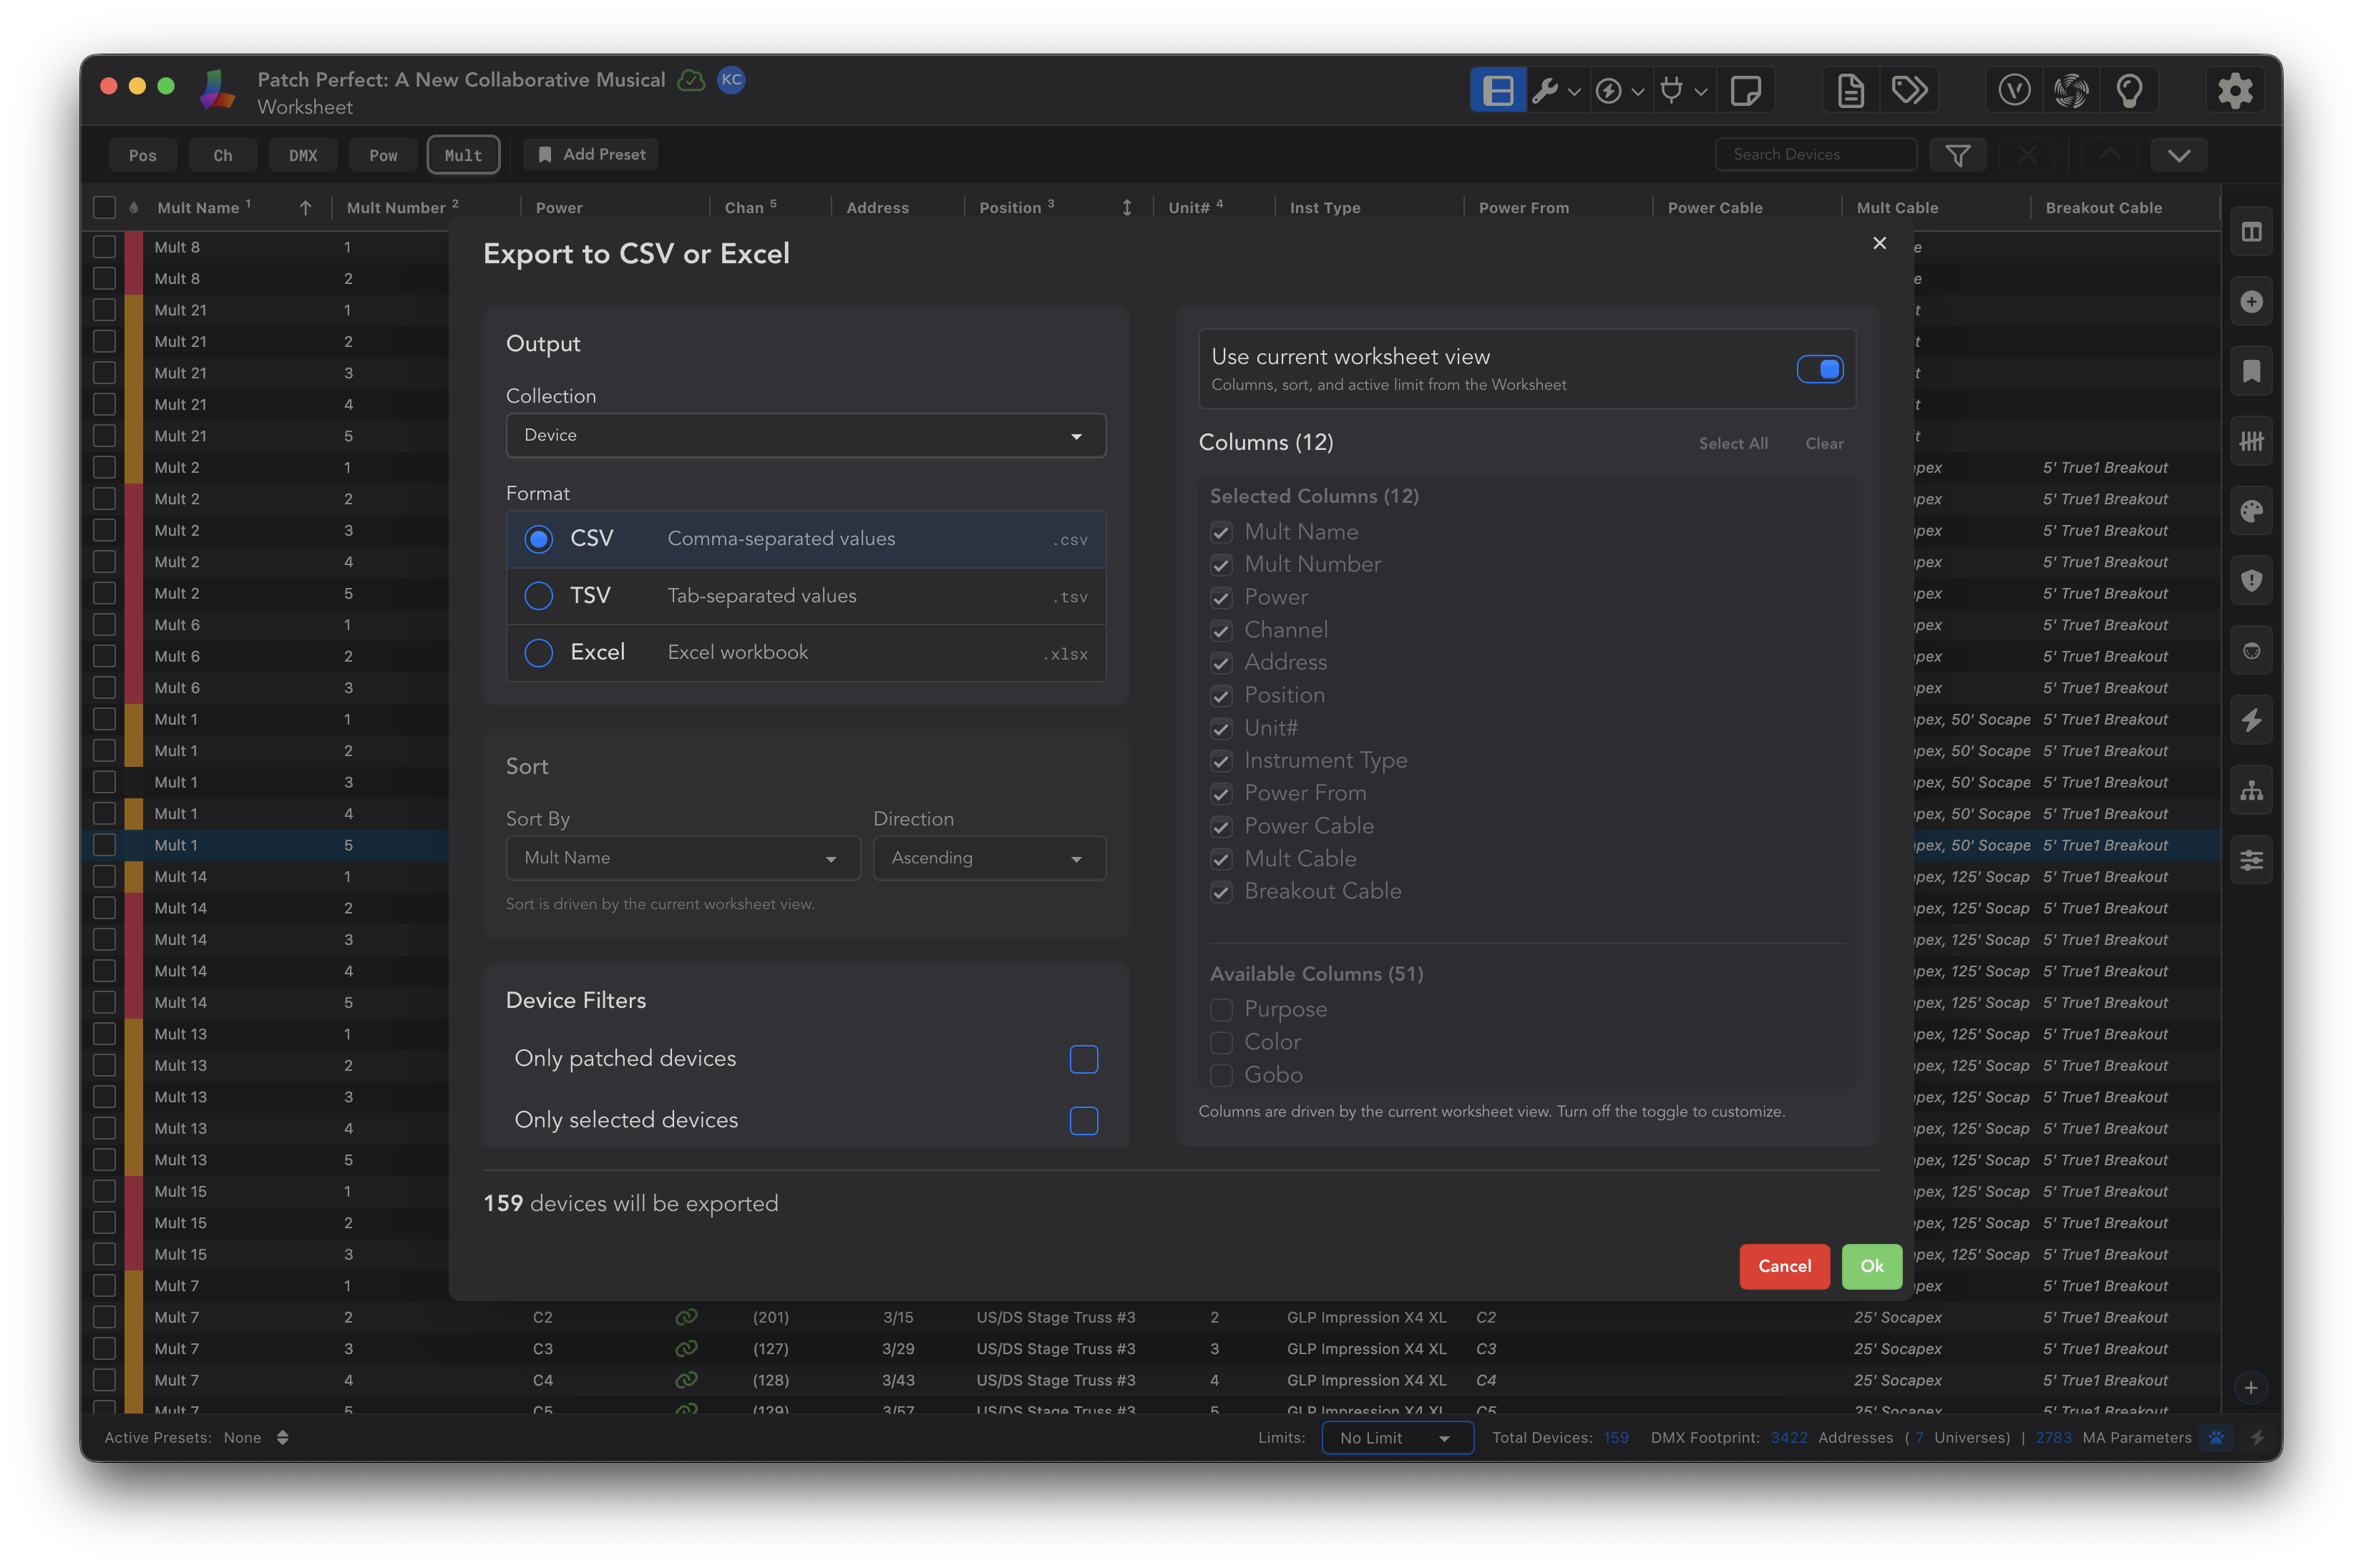Open the settings gear icon

2235,91
